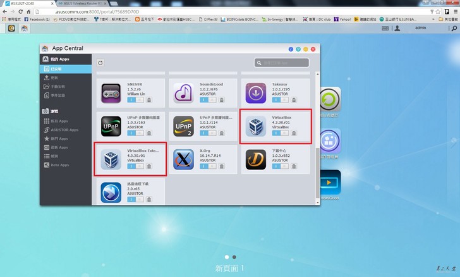
Task: Delete UPnP 1.0.3.r163 using its trash icon
Action: (x=149, y=133)
